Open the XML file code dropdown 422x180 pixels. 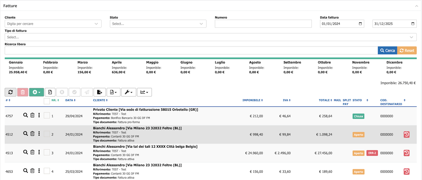pyautogui.click(x=113, y=92)
